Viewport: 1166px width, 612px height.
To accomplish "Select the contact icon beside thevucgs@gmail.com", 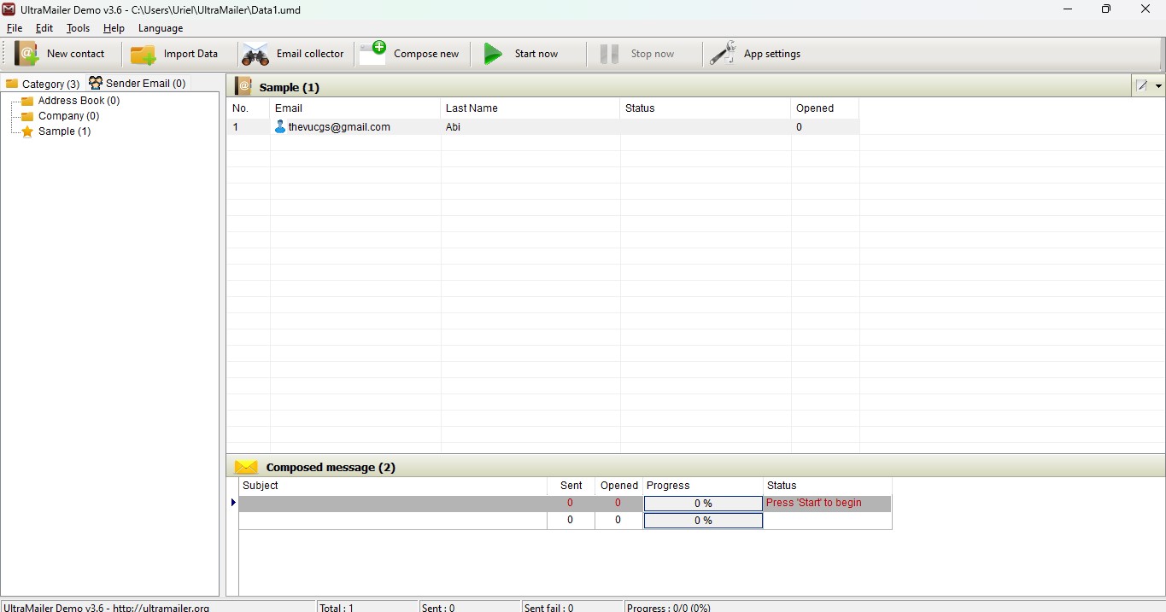I will (x=280, y=127).
